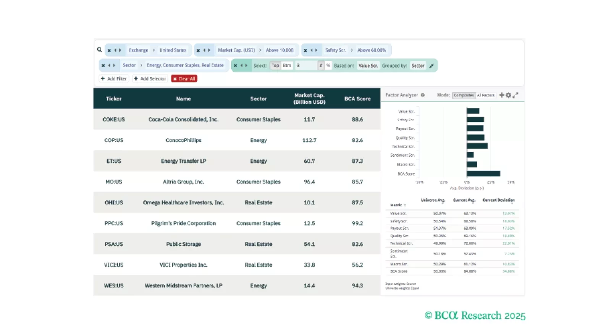Screen dimensions: 611x329
Task: Toggle selector unit to percent
Action: [328, 66]
